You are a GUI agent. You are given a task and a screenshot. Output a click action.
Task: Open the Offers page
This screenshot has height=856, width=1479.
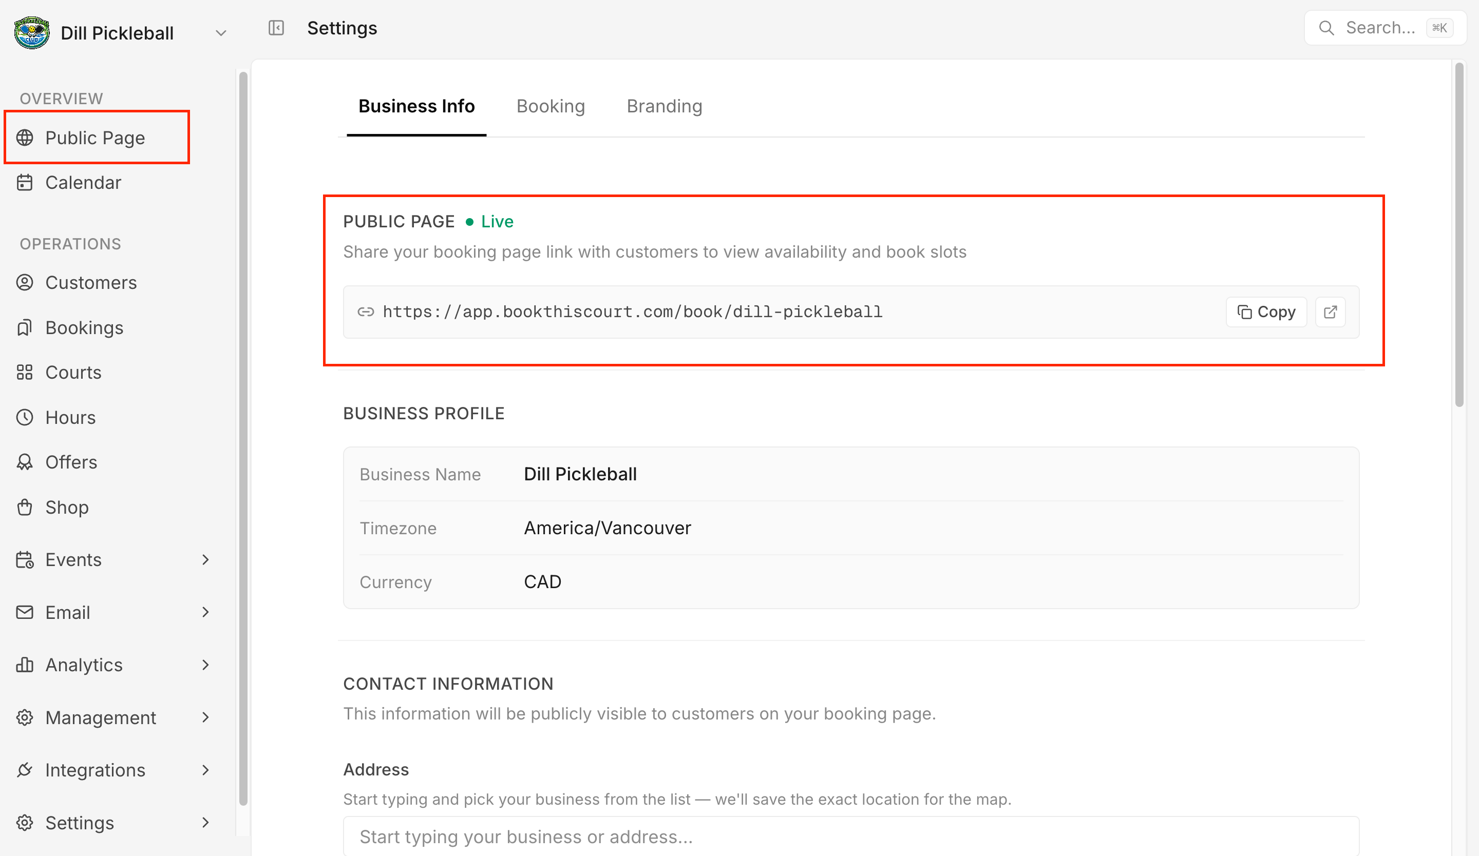71,462
